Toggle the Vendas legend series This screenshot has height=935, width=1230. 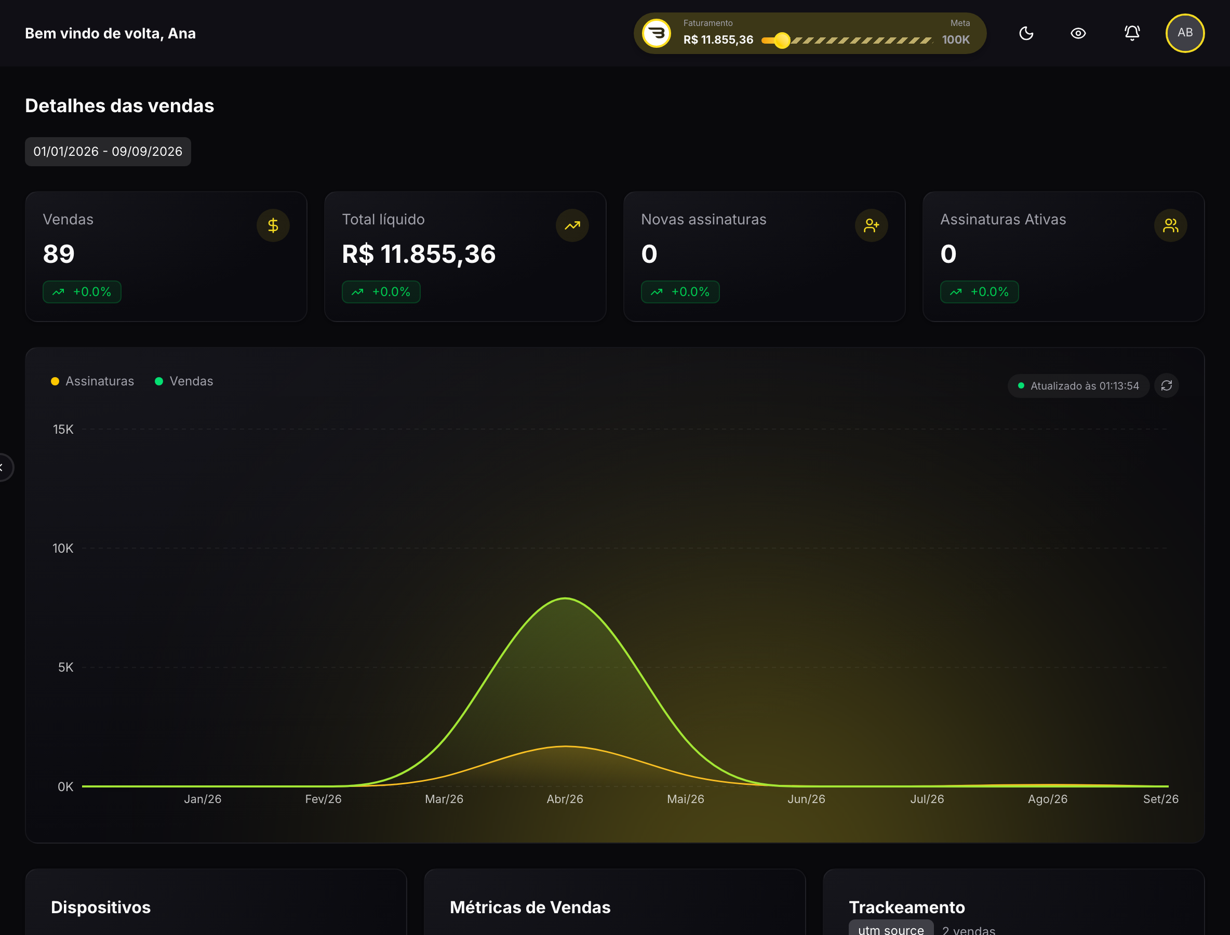(184, 381)
